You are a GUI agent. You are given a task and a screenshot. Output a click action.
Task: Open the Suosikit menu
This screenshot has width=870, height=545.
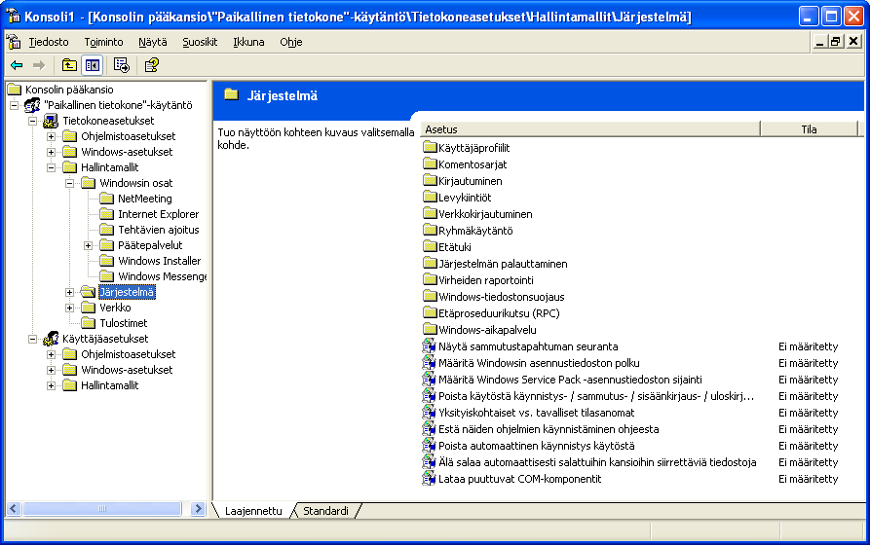(200, 42)
